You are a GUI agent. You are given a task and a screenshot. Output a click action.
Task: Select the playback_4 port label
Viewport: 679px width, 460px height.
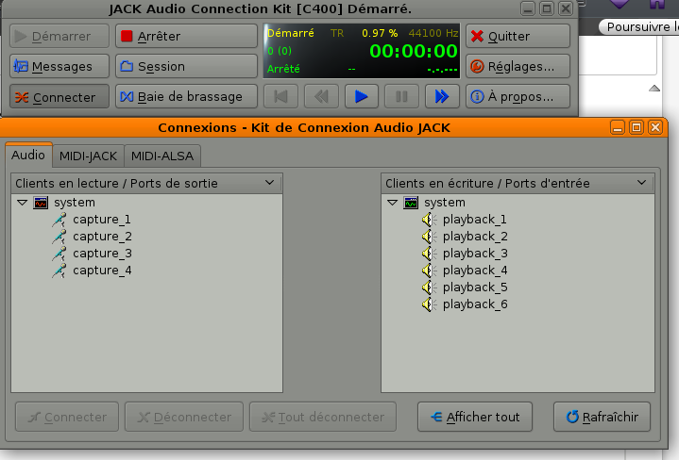coord(475,271)
